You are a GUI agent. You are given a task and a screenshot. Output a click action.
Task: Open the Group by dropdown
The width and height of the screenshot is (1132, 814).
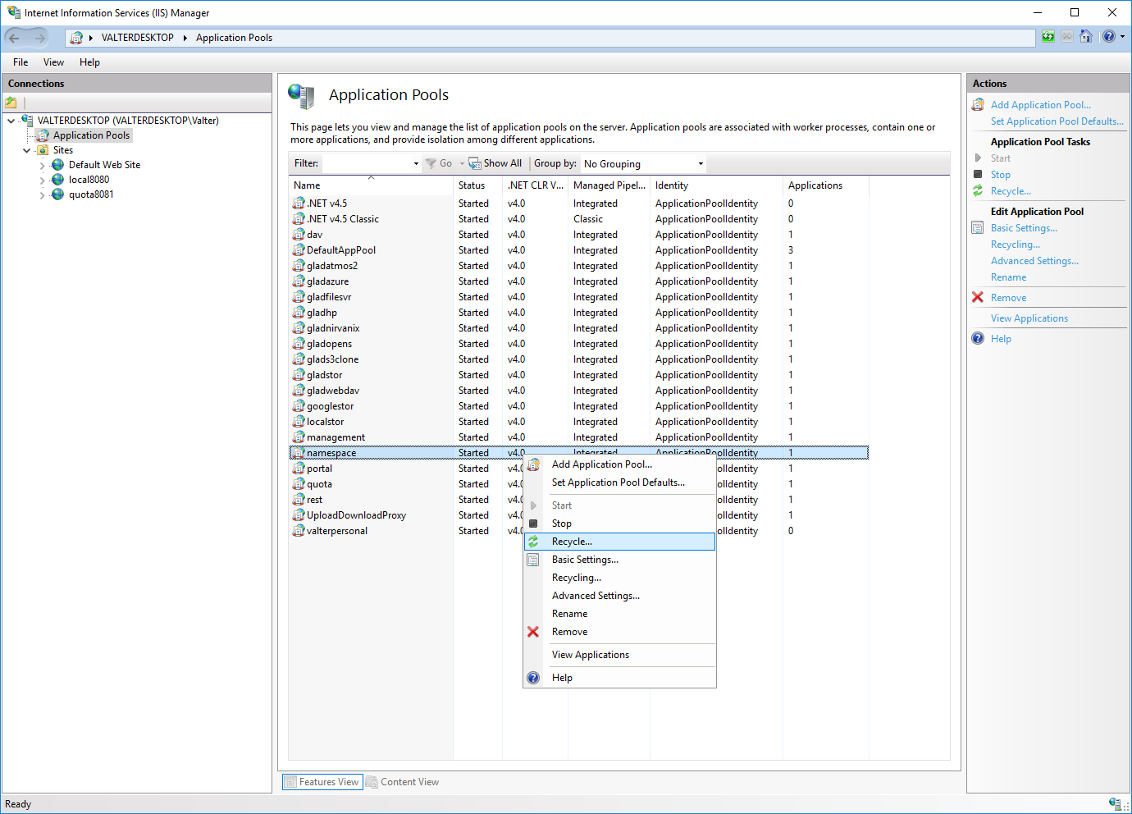coord(700,164)
